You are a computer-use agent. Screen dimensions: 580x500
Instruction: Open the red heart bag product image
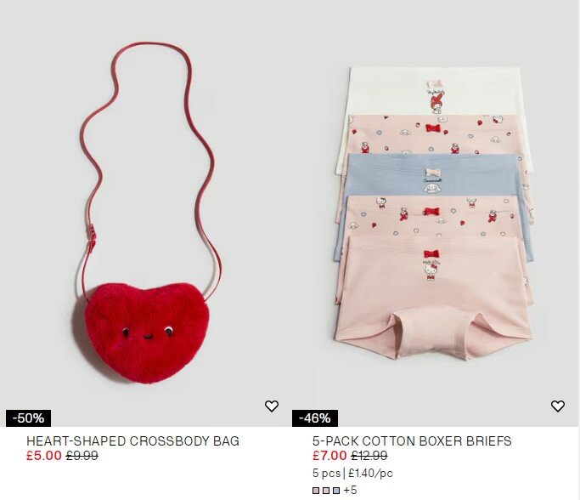pyautogui.click(x=144, y=213)
